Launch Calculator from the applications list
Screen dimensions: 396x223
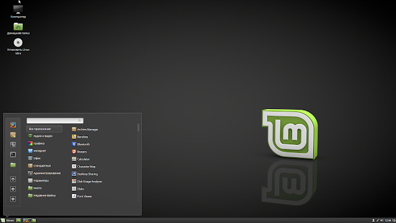(x=80, y=159)
